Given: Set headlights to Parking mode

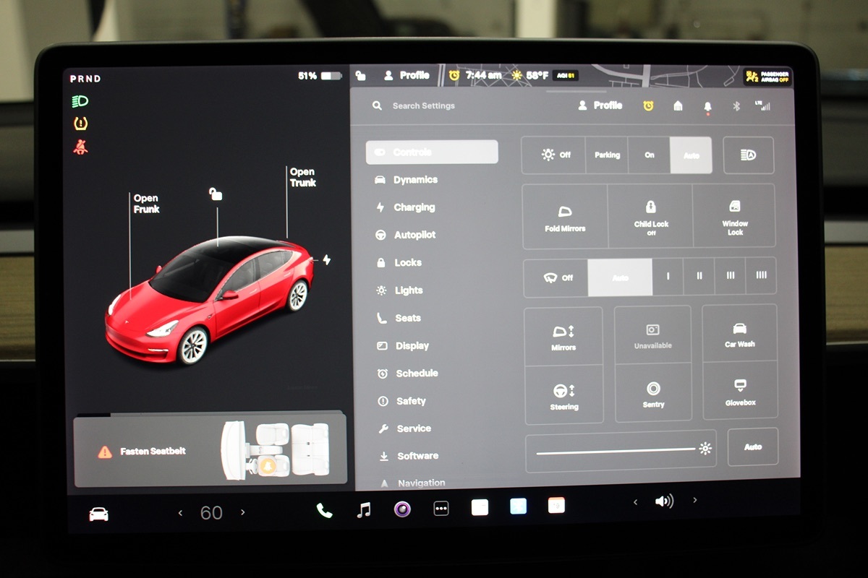Looking at the screenshot, I should point(607,155).
